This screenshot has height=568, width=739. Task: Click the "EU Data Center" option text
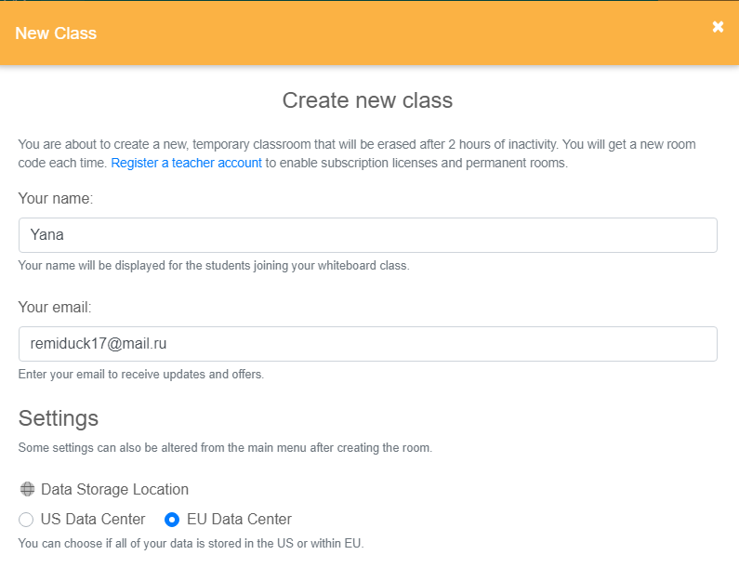tap(239, 519)
